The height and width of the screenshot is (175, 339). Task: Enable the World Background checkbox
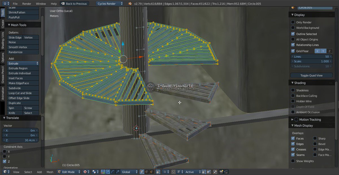(x=293, y=28)
